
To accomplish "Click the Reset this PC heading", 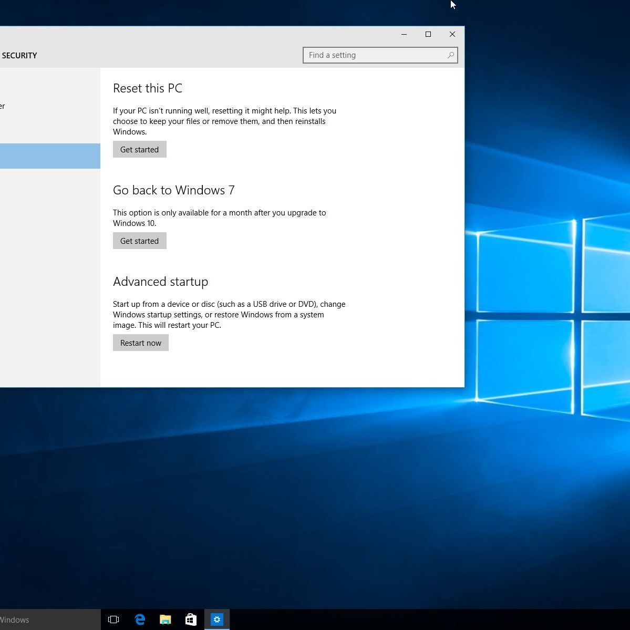I will tap(148, 88).
